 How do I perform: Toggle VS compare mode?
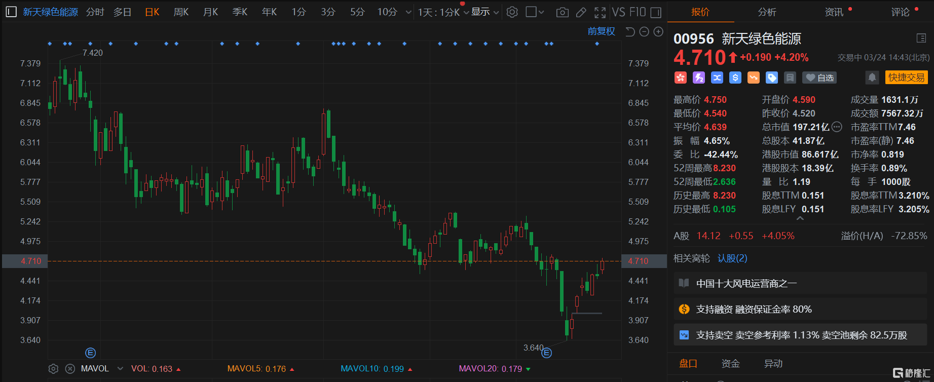pos(618,12)
